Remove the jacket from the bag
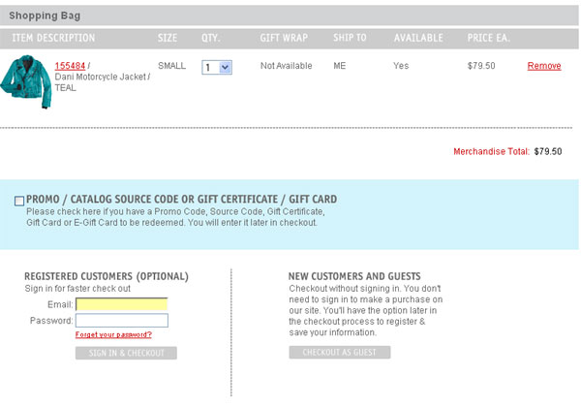The width and height of the screenshot is (581, 407). pyautogui.click(x=543, y=66)
